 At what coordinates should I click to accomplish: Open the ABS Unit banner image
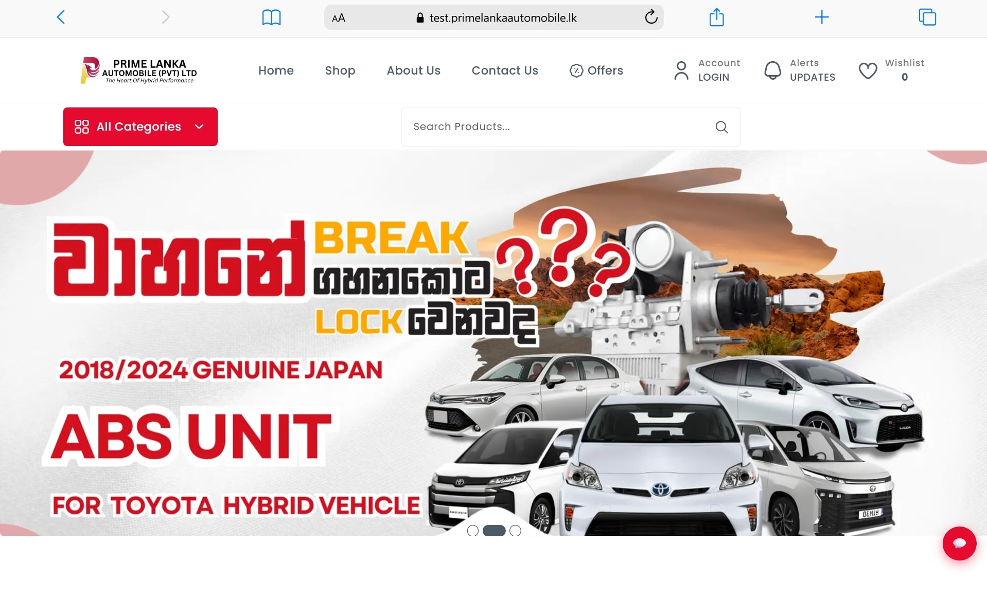(493, 343)
